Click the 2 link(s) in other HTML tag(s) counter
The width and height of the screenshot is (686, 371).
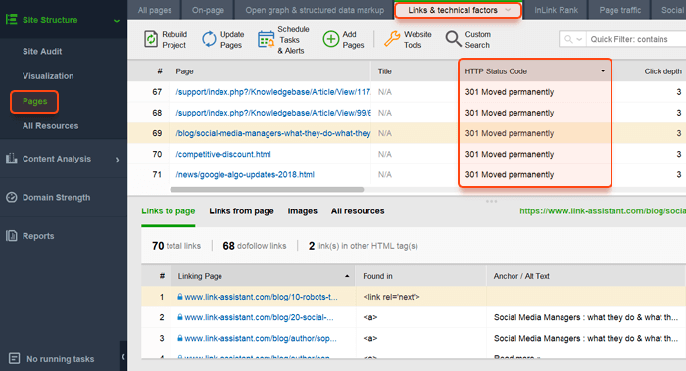(x=364, y=246)
